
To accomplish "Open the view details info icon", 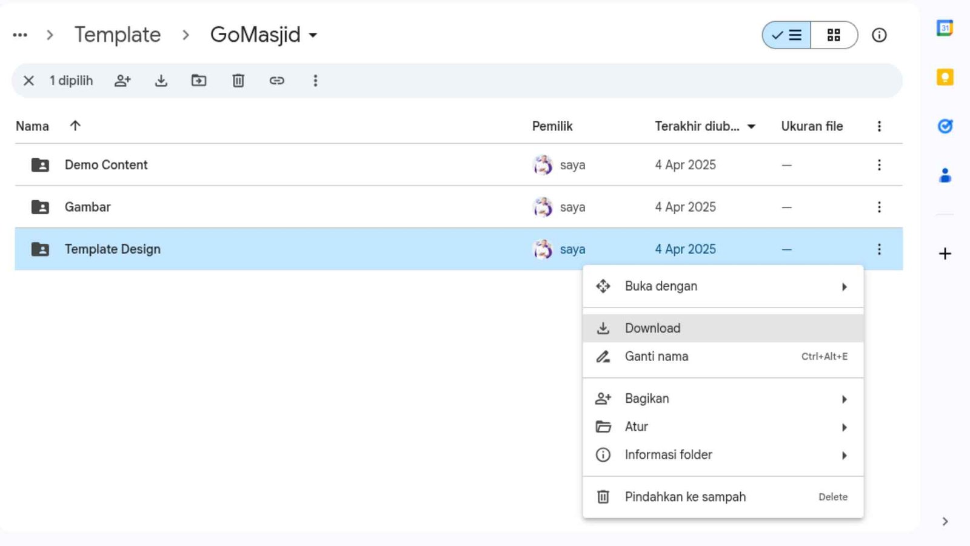I will click(x=879, y=35).
